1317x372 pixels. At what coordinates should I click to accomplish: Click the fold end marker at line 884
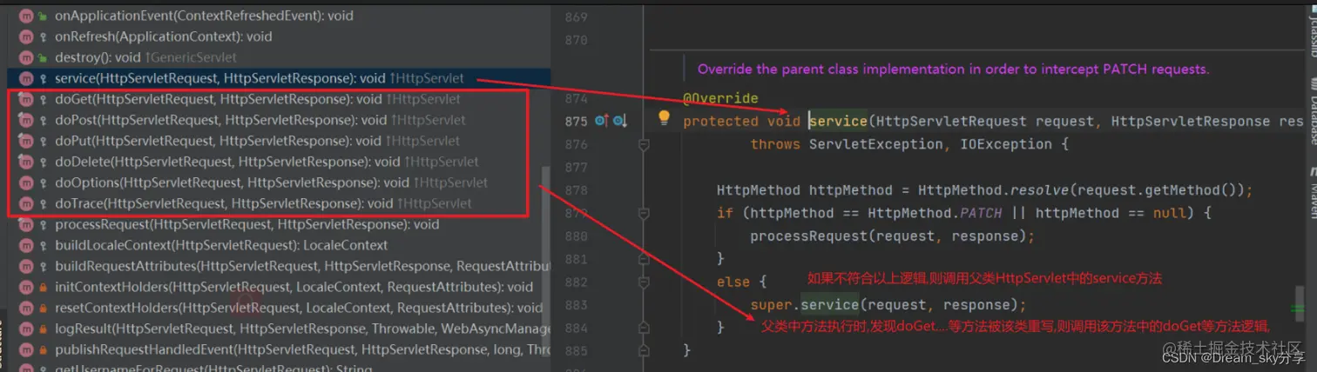click(644, 328)
